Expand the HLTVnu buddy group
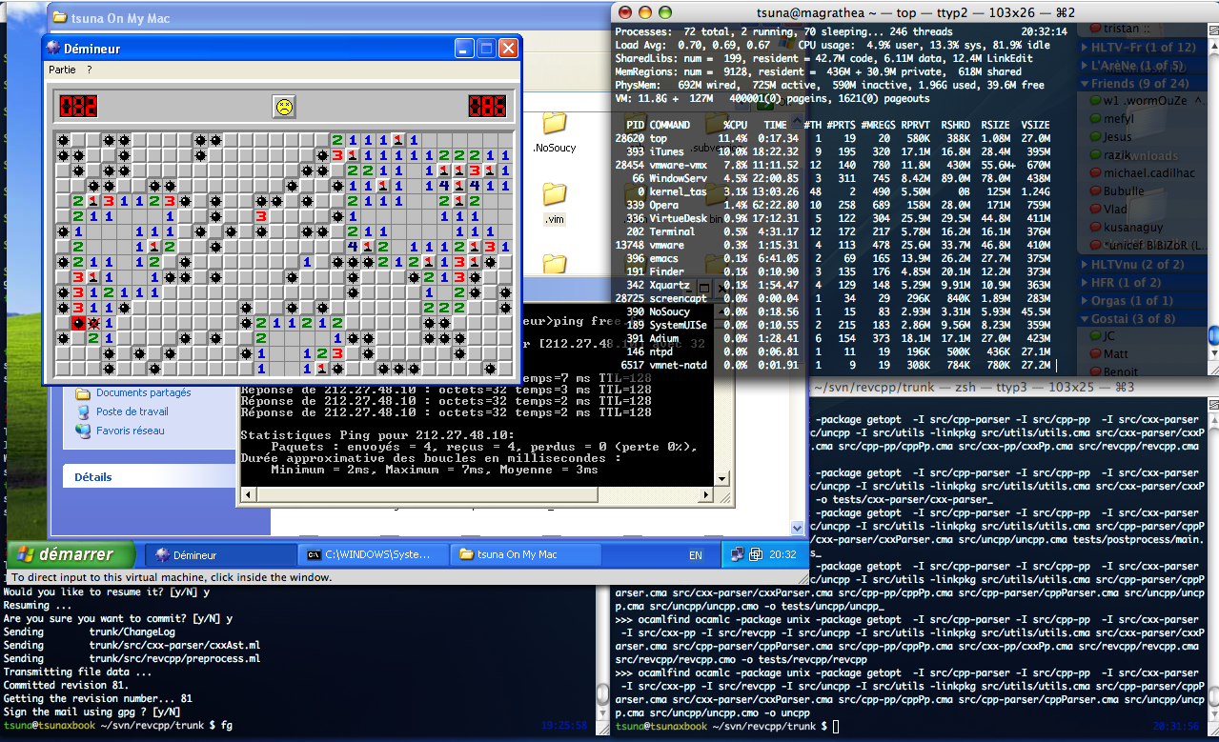 (x=1085, y=264)
